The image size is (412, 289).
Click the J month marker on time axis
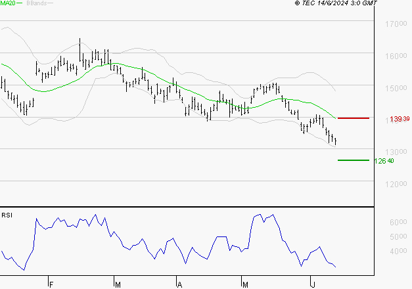[x=313, y=284]
